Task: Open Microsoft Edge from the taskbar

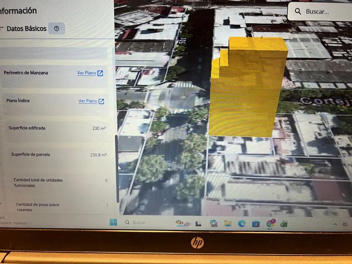Action: 242,223
